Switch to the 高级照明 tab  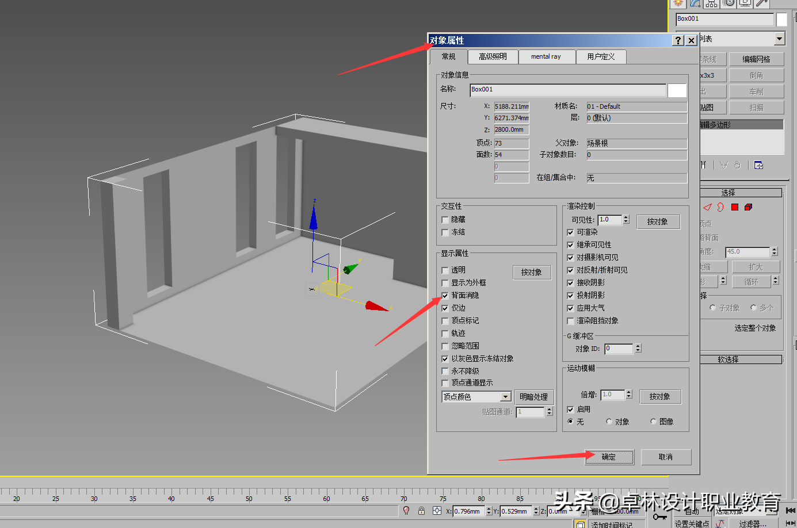tap(493, 56)
